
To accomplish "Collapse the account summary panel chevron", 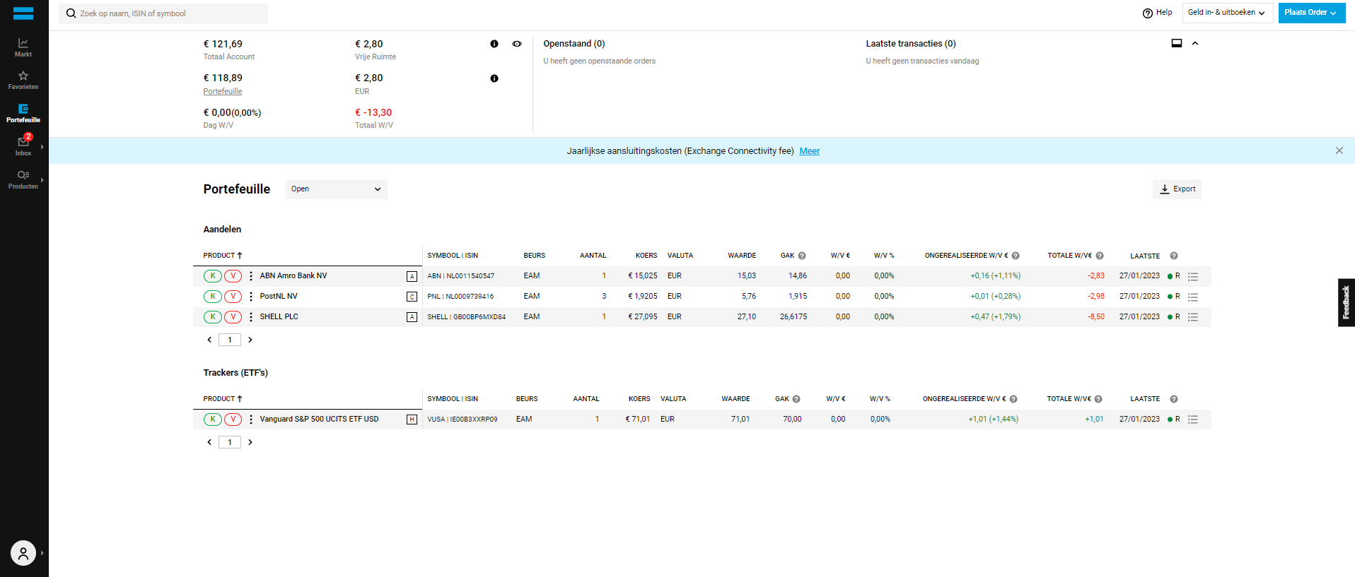I will (x=1195, y=43).
